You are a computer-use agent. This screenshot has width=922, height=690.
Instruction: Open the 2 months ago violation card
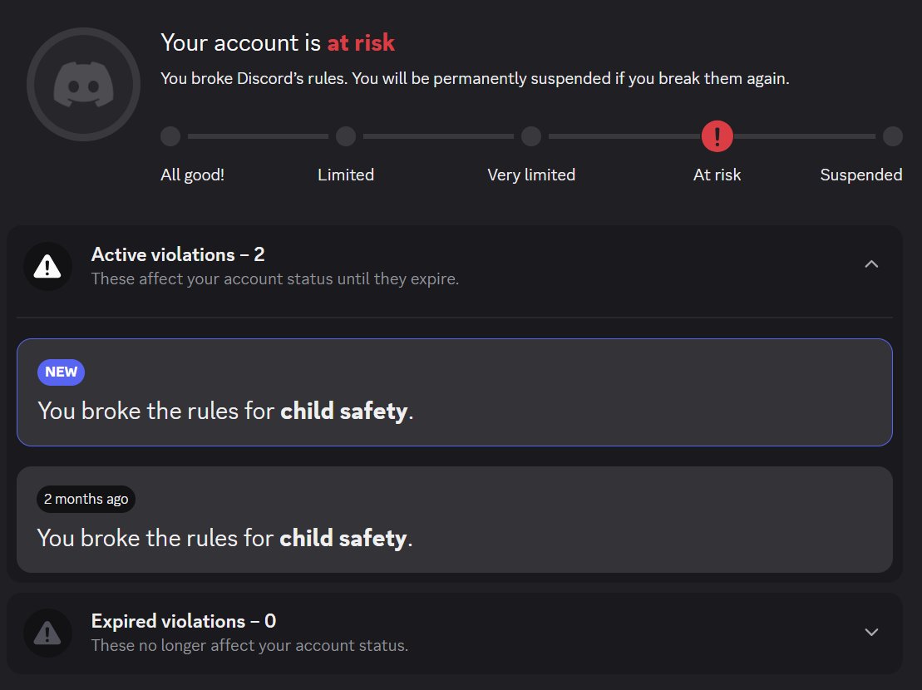pos(455,520)
